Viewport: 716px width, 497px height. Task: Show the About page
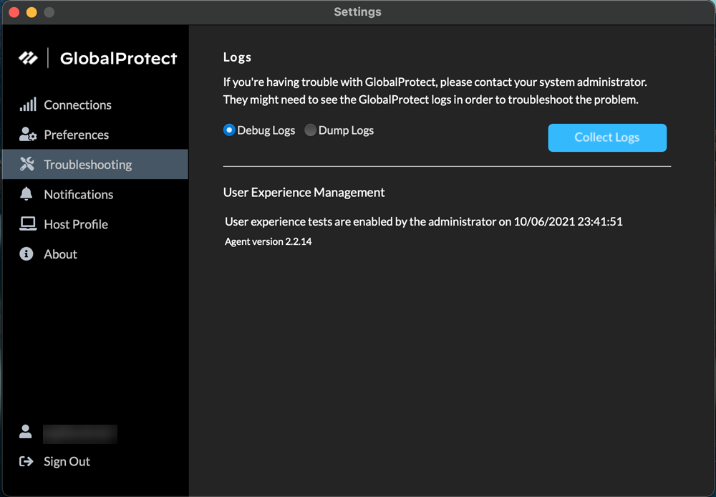[x=60, y=254]
